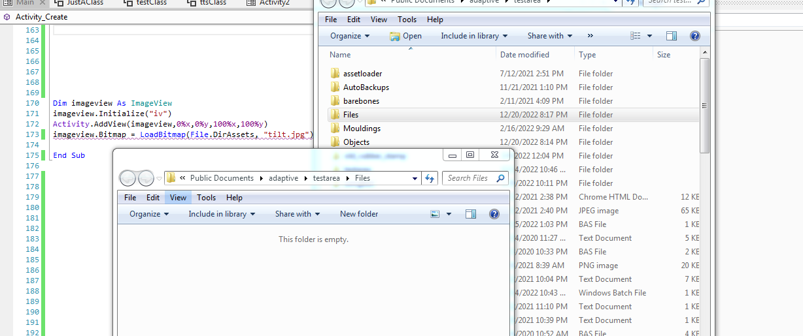Close the Main tab in the IDE
The height and width of the screenshot is (336, 803).
click(42, 3)
